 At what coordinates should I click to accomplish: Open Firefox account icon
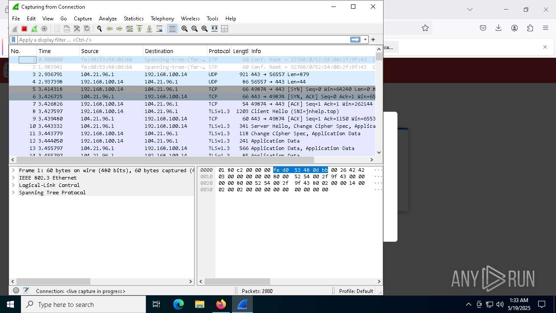coord(514,28)
